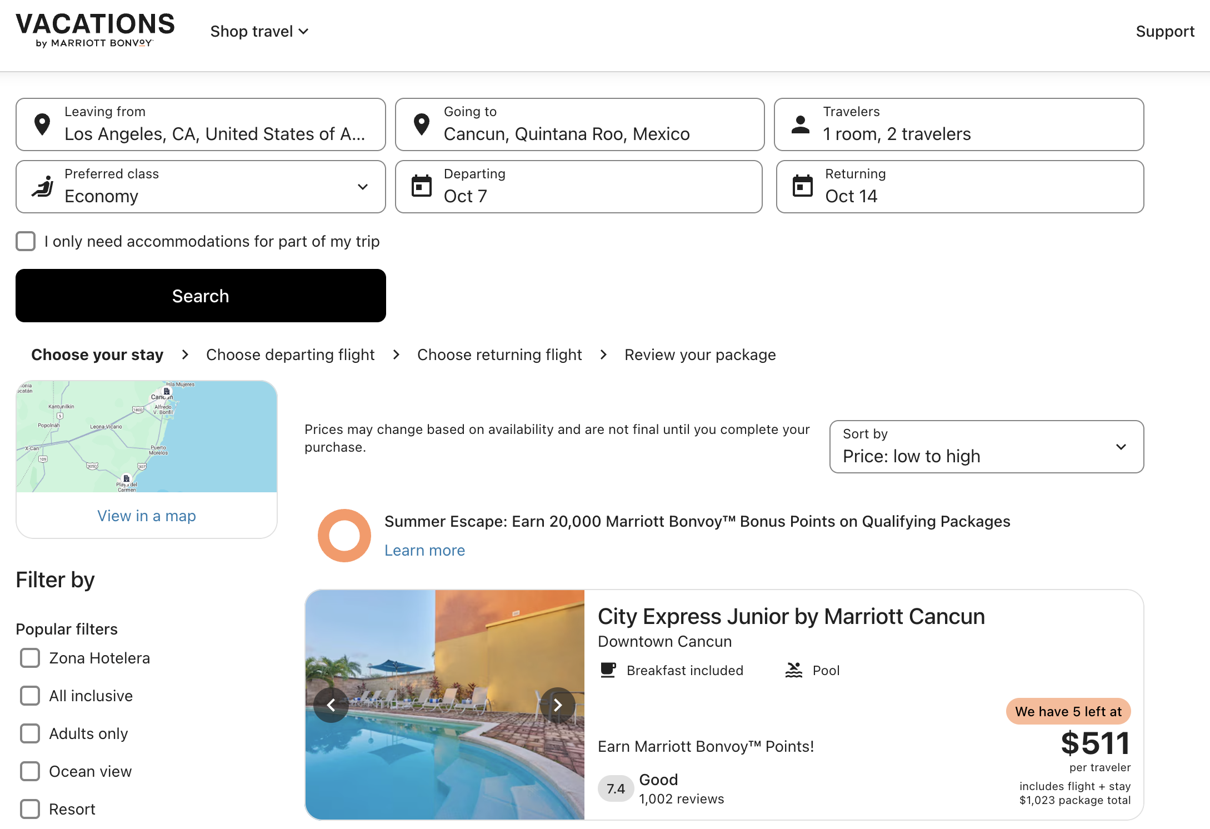Click the black Search button
The image size is (1210, 829).
[201, 296]
